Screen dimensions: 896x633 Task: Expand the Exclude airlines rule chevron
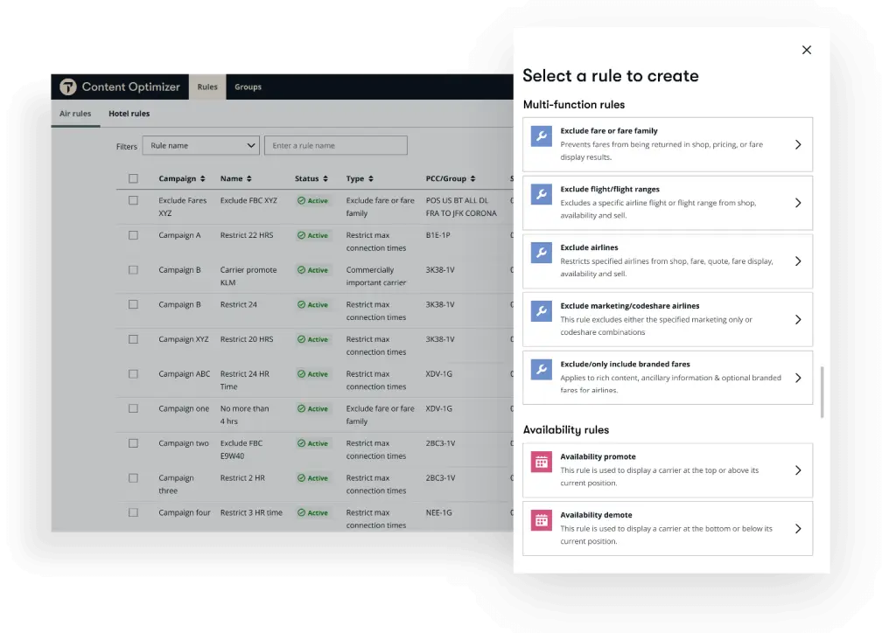(798, 261)
